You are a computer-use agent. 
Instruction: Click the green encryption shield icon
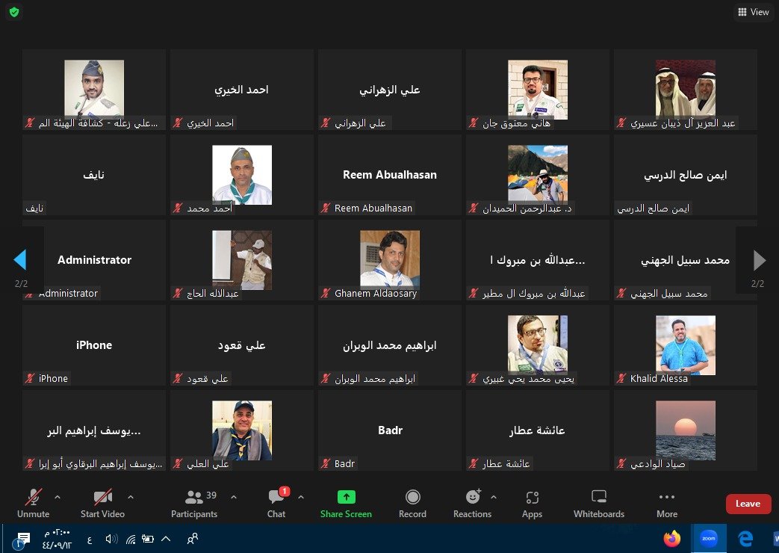(x=14, y=12)
